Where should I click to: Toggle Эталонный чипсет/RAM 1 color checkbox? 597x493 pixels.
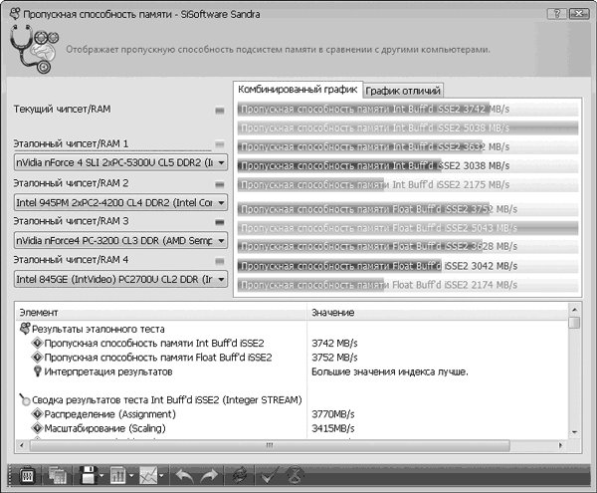220,144
